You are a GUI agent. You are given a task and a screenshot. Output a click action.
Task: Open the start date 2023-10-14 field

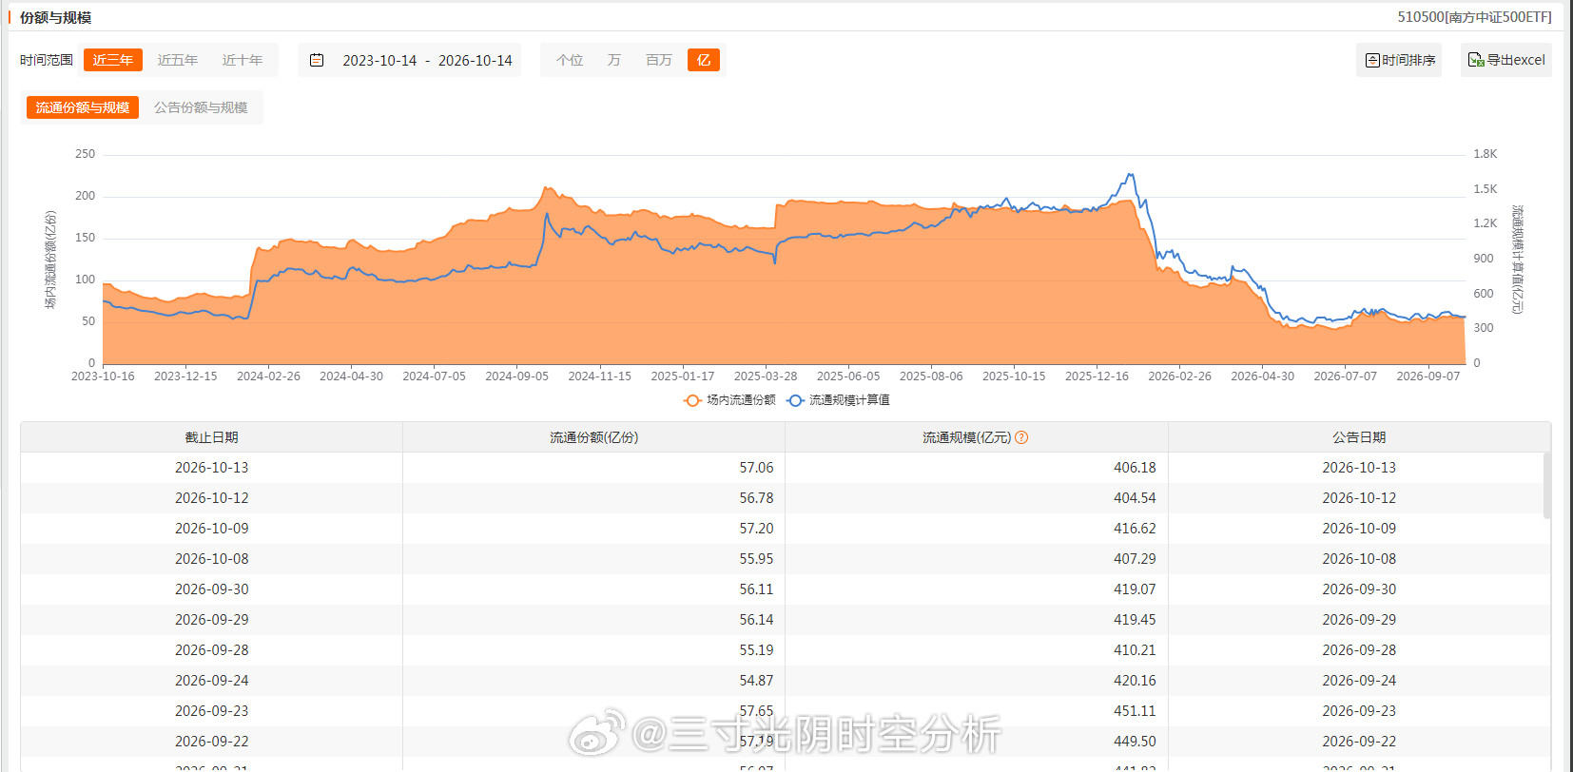[x=379, y=60]
